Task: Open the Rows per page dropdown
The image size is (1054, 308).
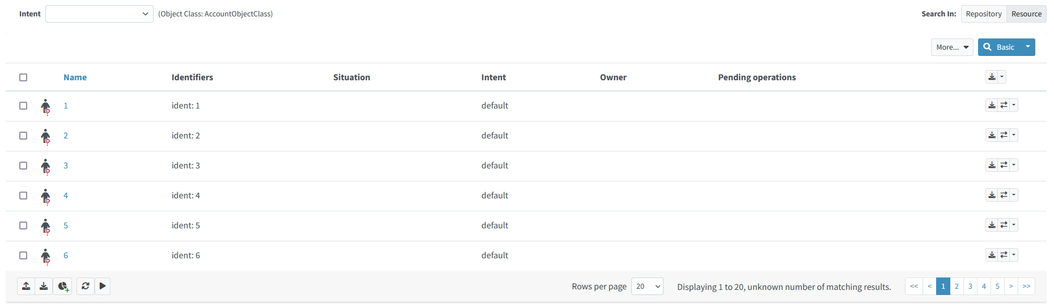Action: click(x=647, y=287)
